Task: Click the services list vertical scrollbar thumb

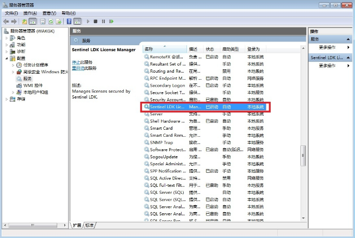Action: point(303,156)
